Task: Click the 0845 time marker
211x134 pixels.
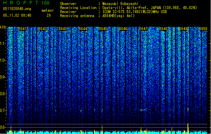Action: [x=103, y=29]
